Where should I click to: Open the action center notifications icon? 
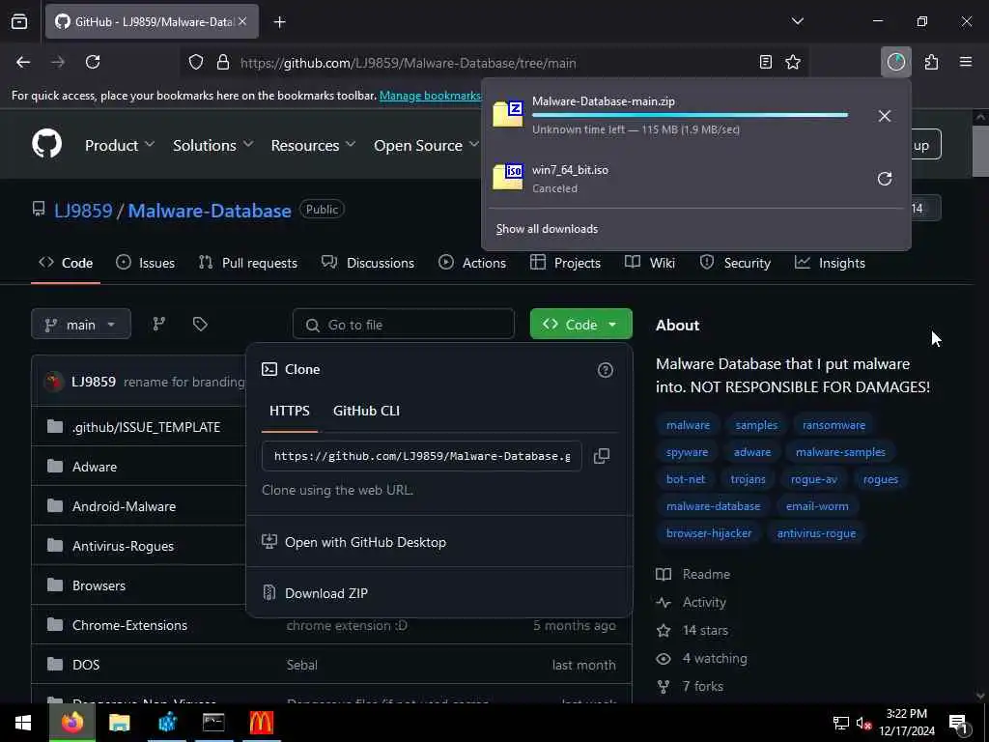[x=957, y=724]
